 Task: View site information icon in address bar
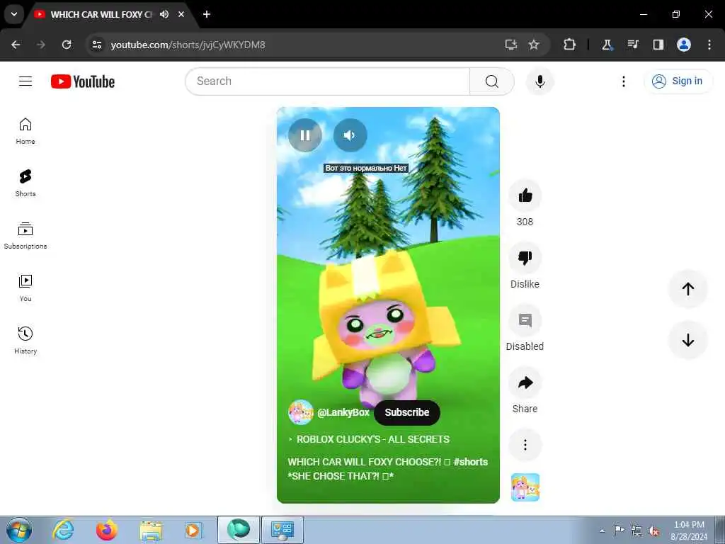[x=96, y=45]
